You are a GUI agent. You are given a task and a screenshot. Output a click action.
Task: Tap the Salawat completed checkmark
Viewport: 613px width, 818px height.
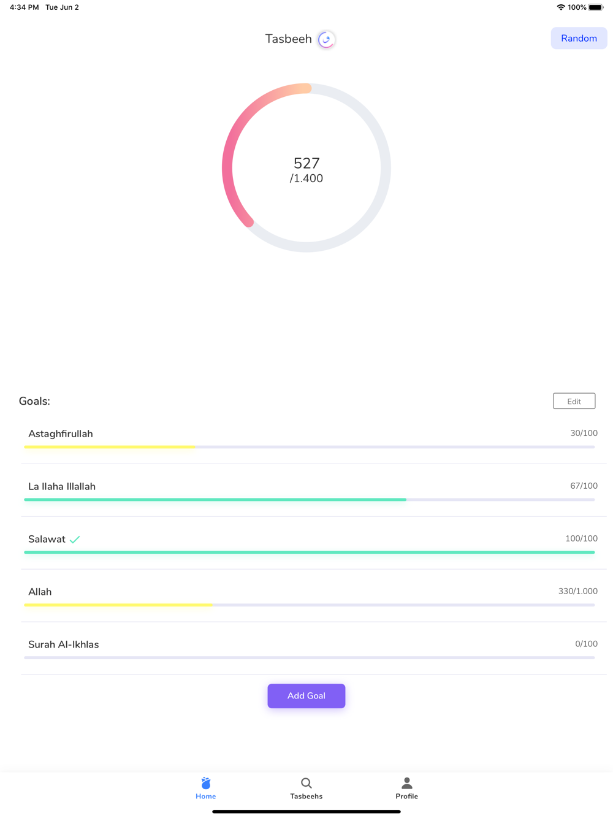[75, 540]
